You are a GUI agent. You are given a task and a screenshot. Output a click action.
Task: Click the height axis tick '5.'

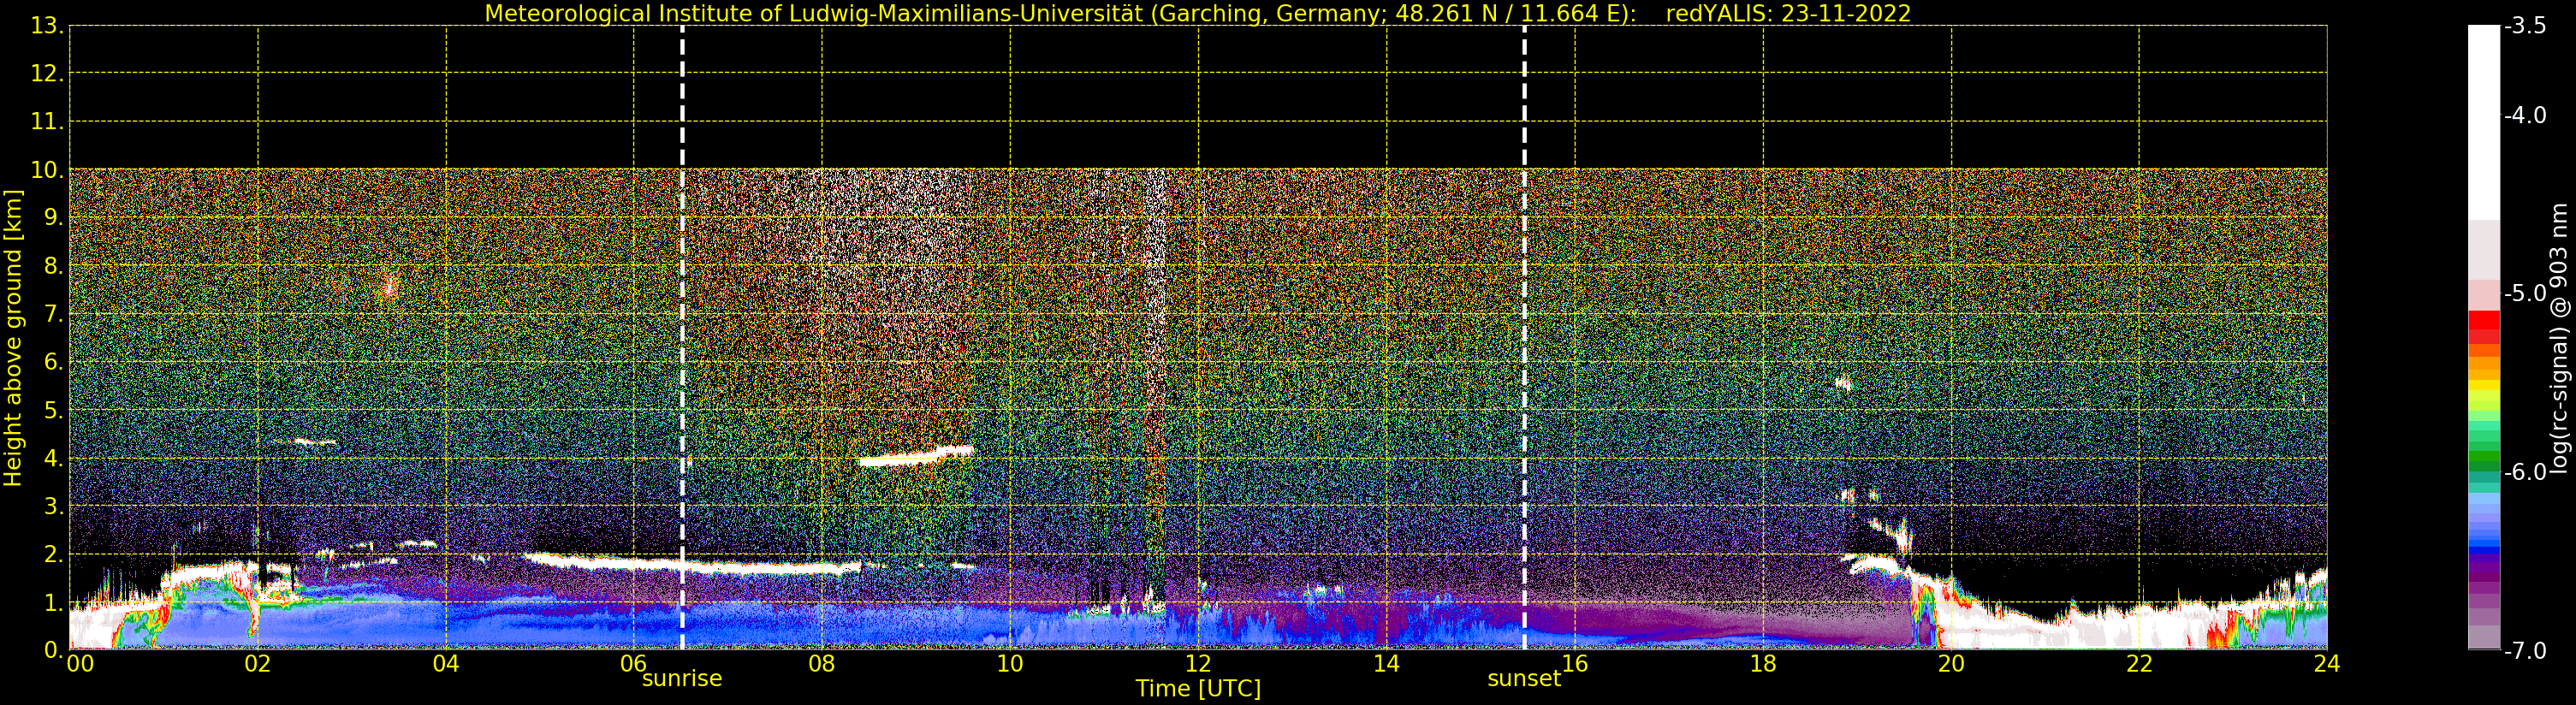[54, 410]
